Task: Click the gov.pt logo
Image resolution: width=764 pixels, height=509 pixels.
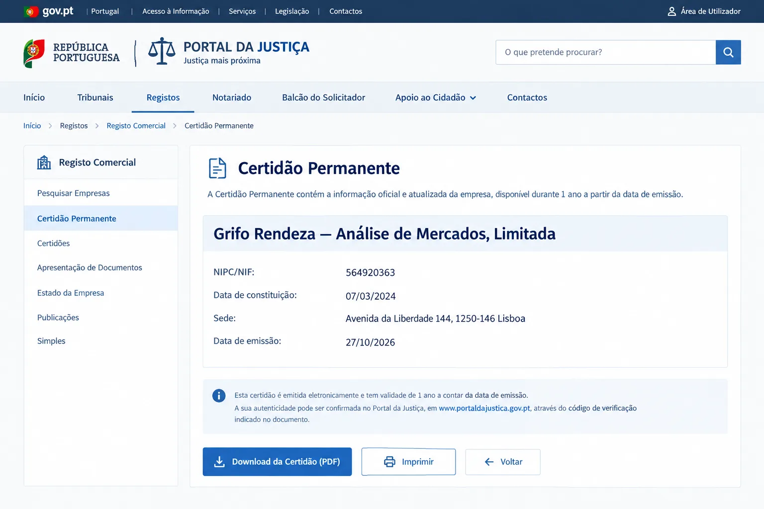Action: (49, 11)
